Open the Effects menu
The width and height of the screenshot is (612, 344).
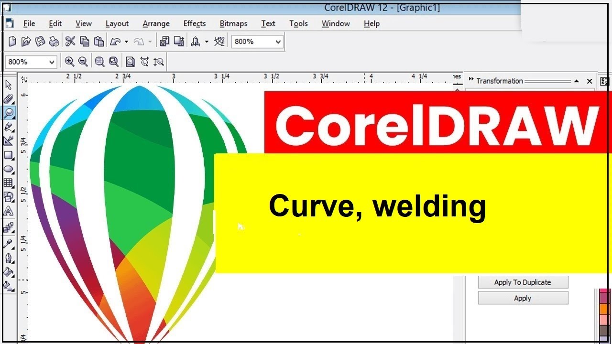tap(195, 23)
